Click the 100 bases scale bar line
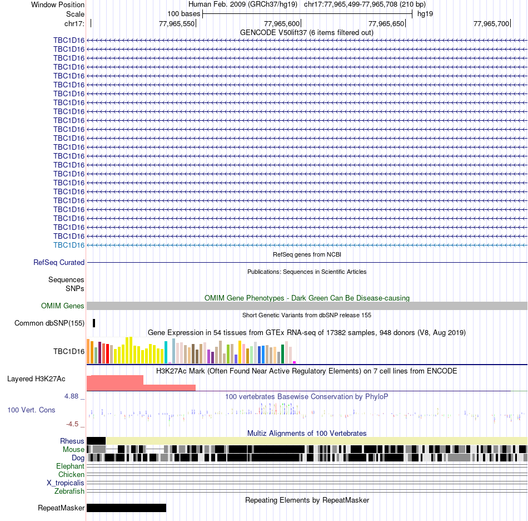Screen dimensions: 528x521 [307, 14]
